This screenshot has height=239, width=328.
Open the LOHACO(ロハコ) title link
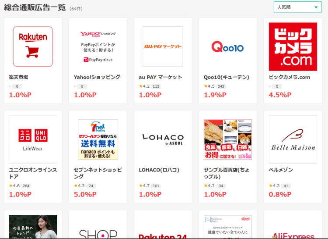159,170
